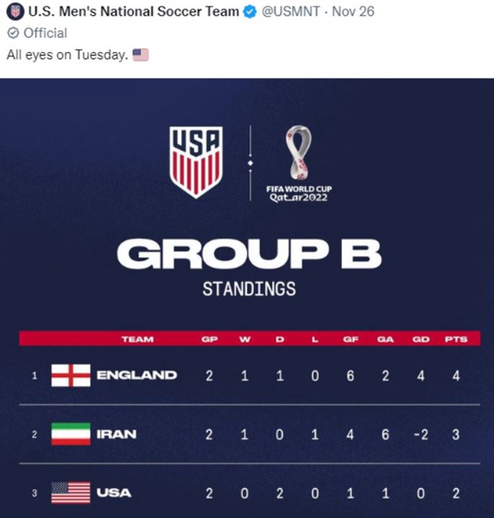The height and width of the screenshot is (518, 494).
Task: Click the TEAM column header
Action: click(x=137, y=338)
